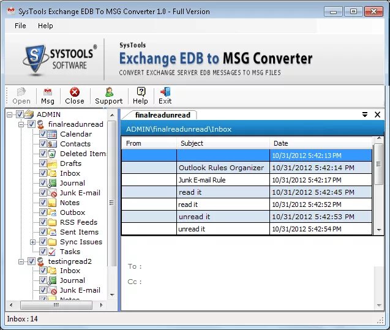
Task: Open the Help menu in the menu bar
Action: click(45, 26)
